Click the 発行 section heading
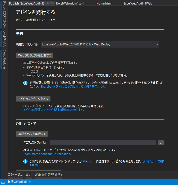178x185 pixels. (20, 34)
